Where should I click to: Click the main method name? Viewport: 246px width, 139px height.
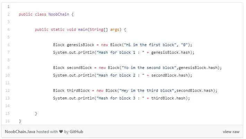click(83, 29)
